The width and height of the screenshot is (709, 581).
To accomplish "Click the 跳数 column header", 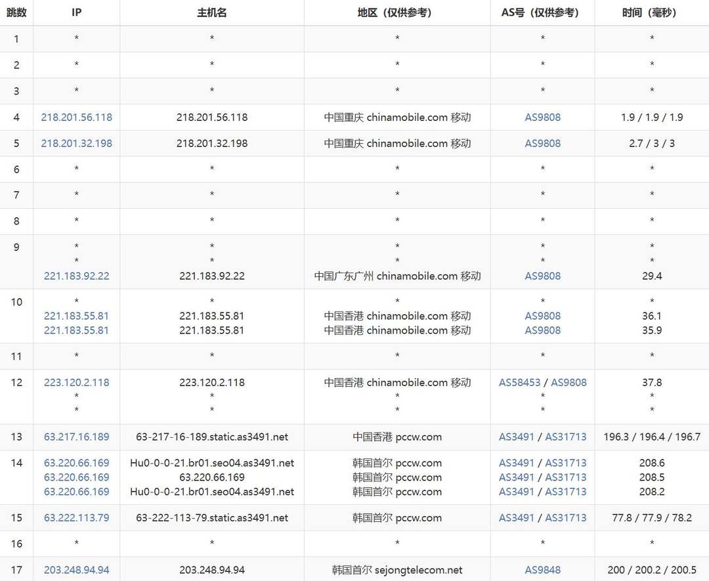I will tap(16, 12).
